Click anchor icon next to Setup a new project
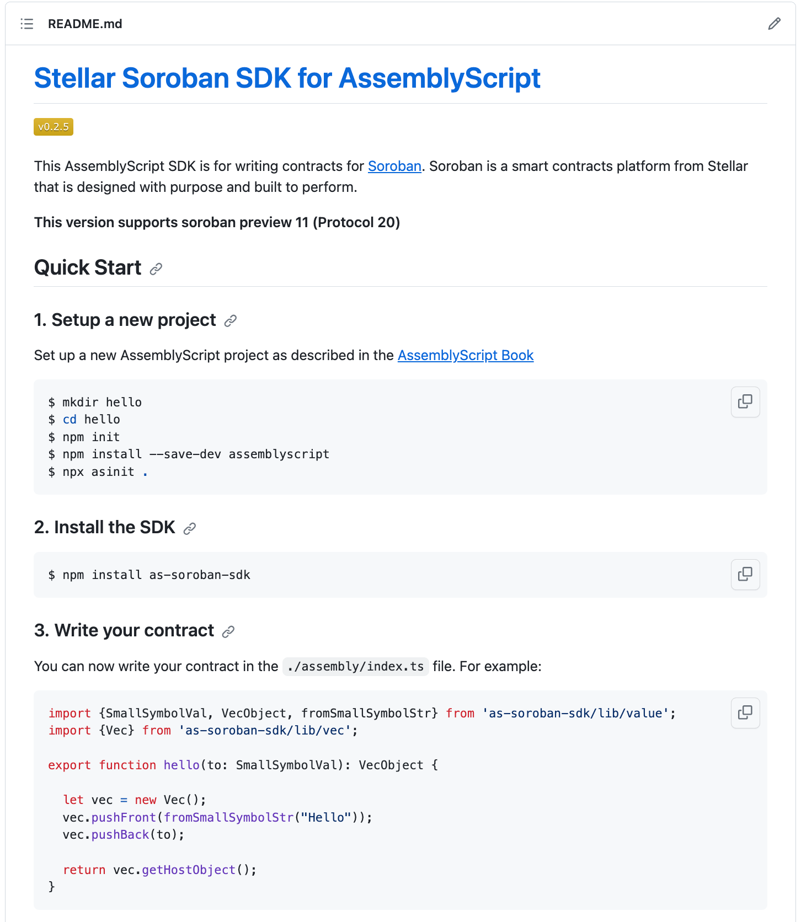Screen dimensions: 801x922 click(x=231, y=321)
